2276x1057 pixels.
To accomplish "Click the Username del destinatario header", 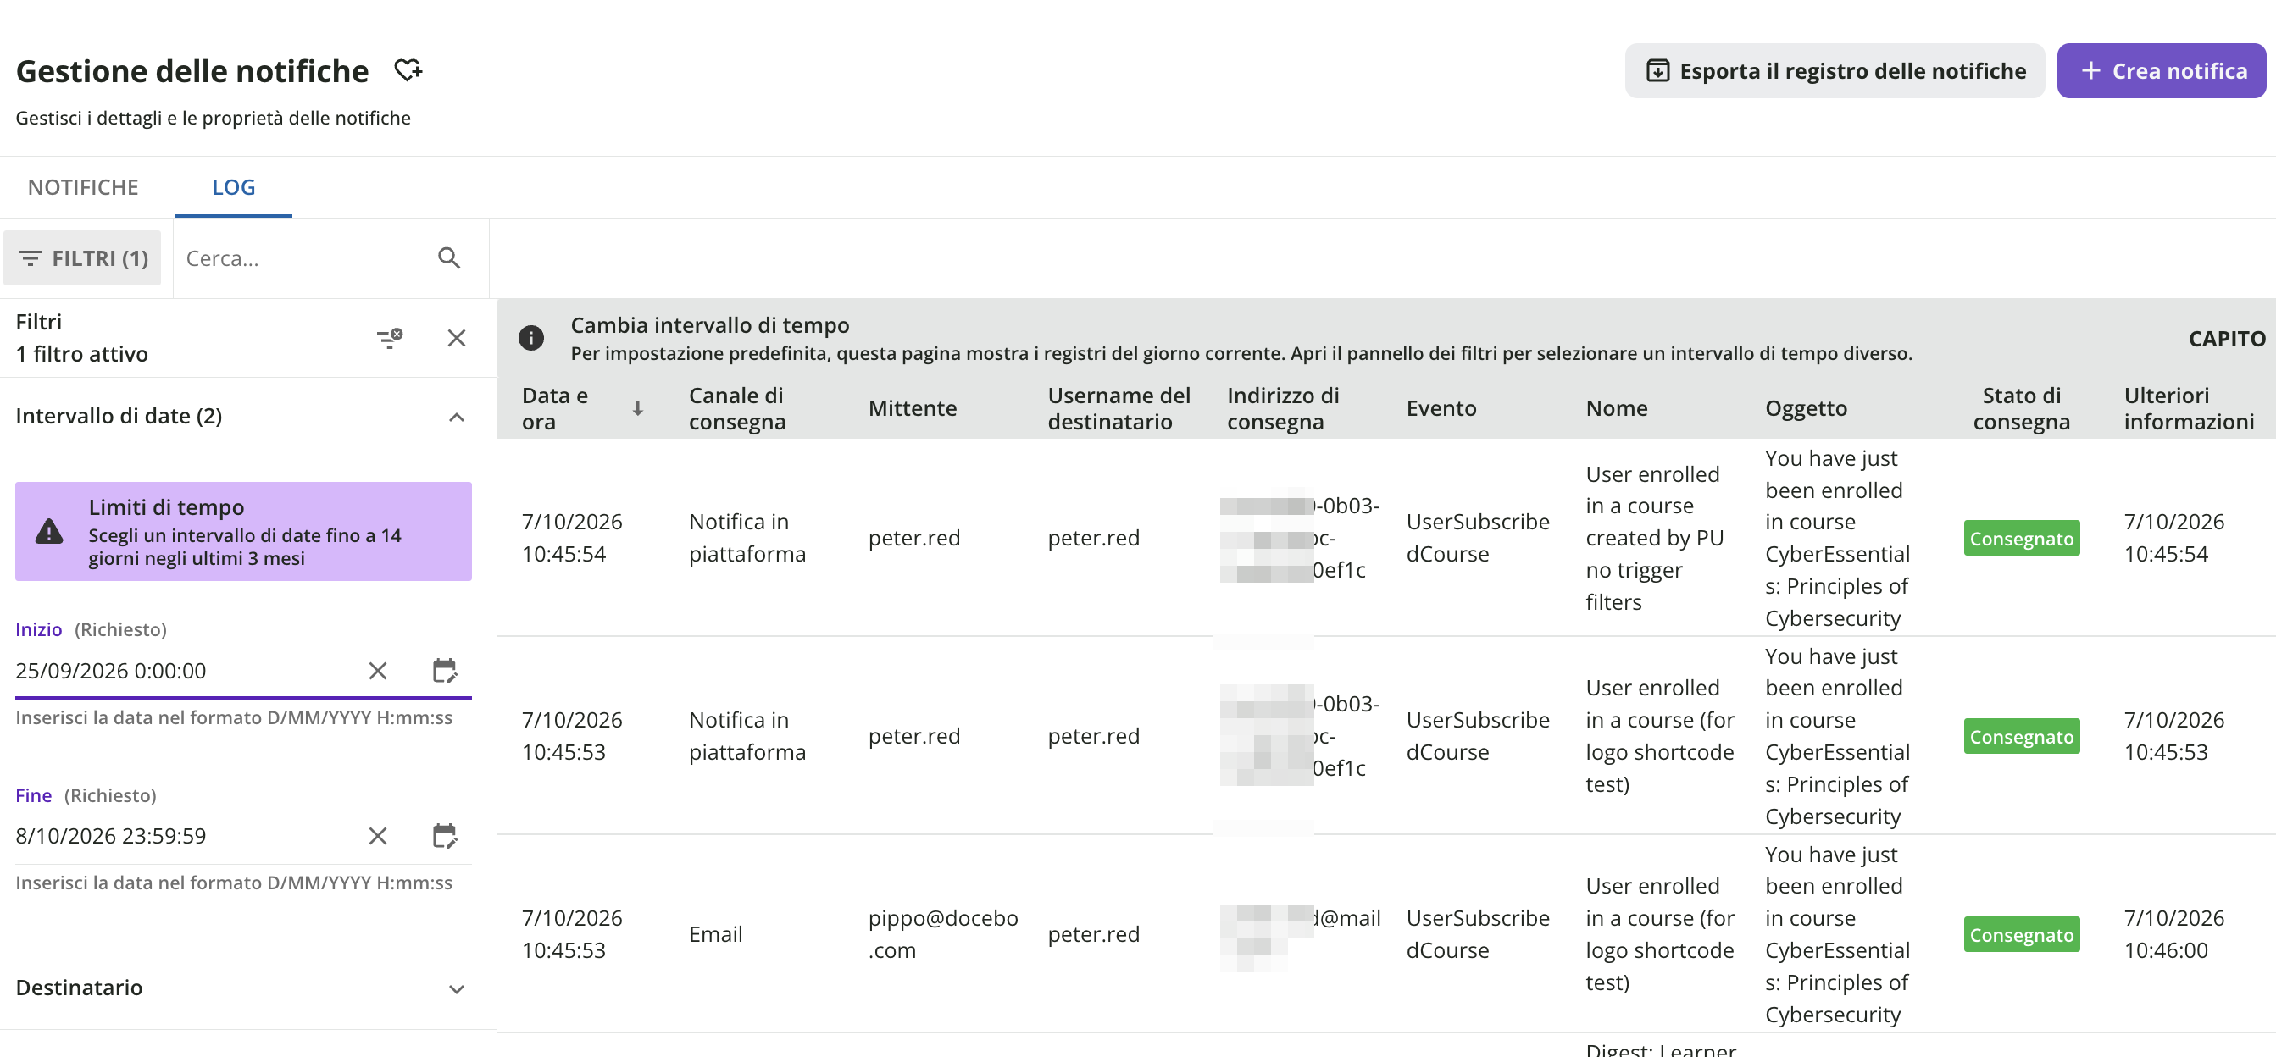I will click(x=1119, y=408).
